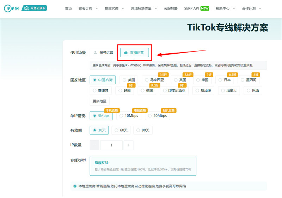Select 60天 validity period

tap(121, 130)
